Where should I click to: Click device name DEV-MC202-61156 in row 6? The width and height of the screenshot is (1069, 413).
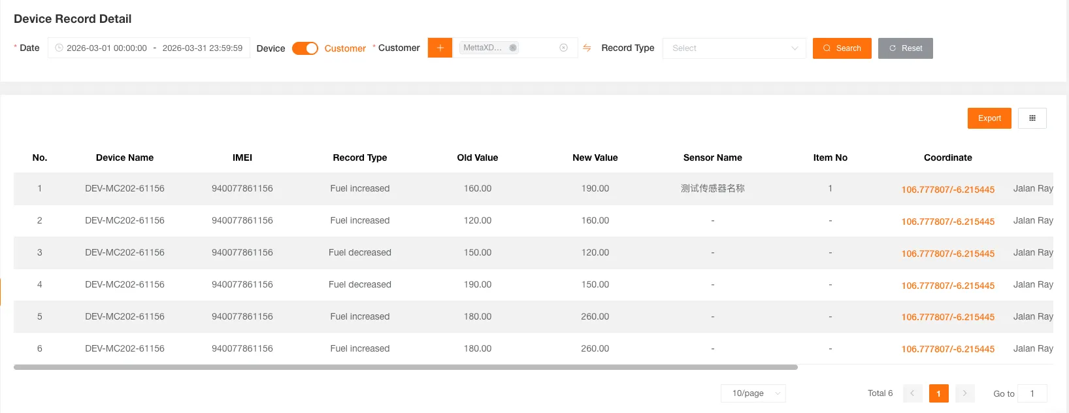pos(125,348)
